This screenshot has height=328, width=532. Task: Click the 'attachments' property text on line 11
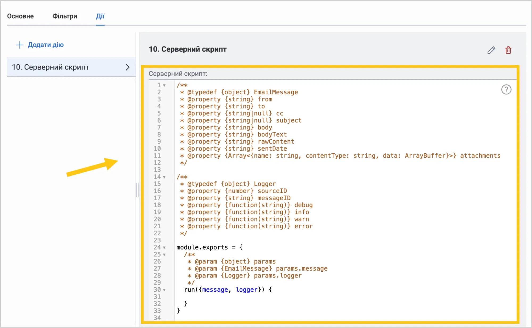click(480, 156)
